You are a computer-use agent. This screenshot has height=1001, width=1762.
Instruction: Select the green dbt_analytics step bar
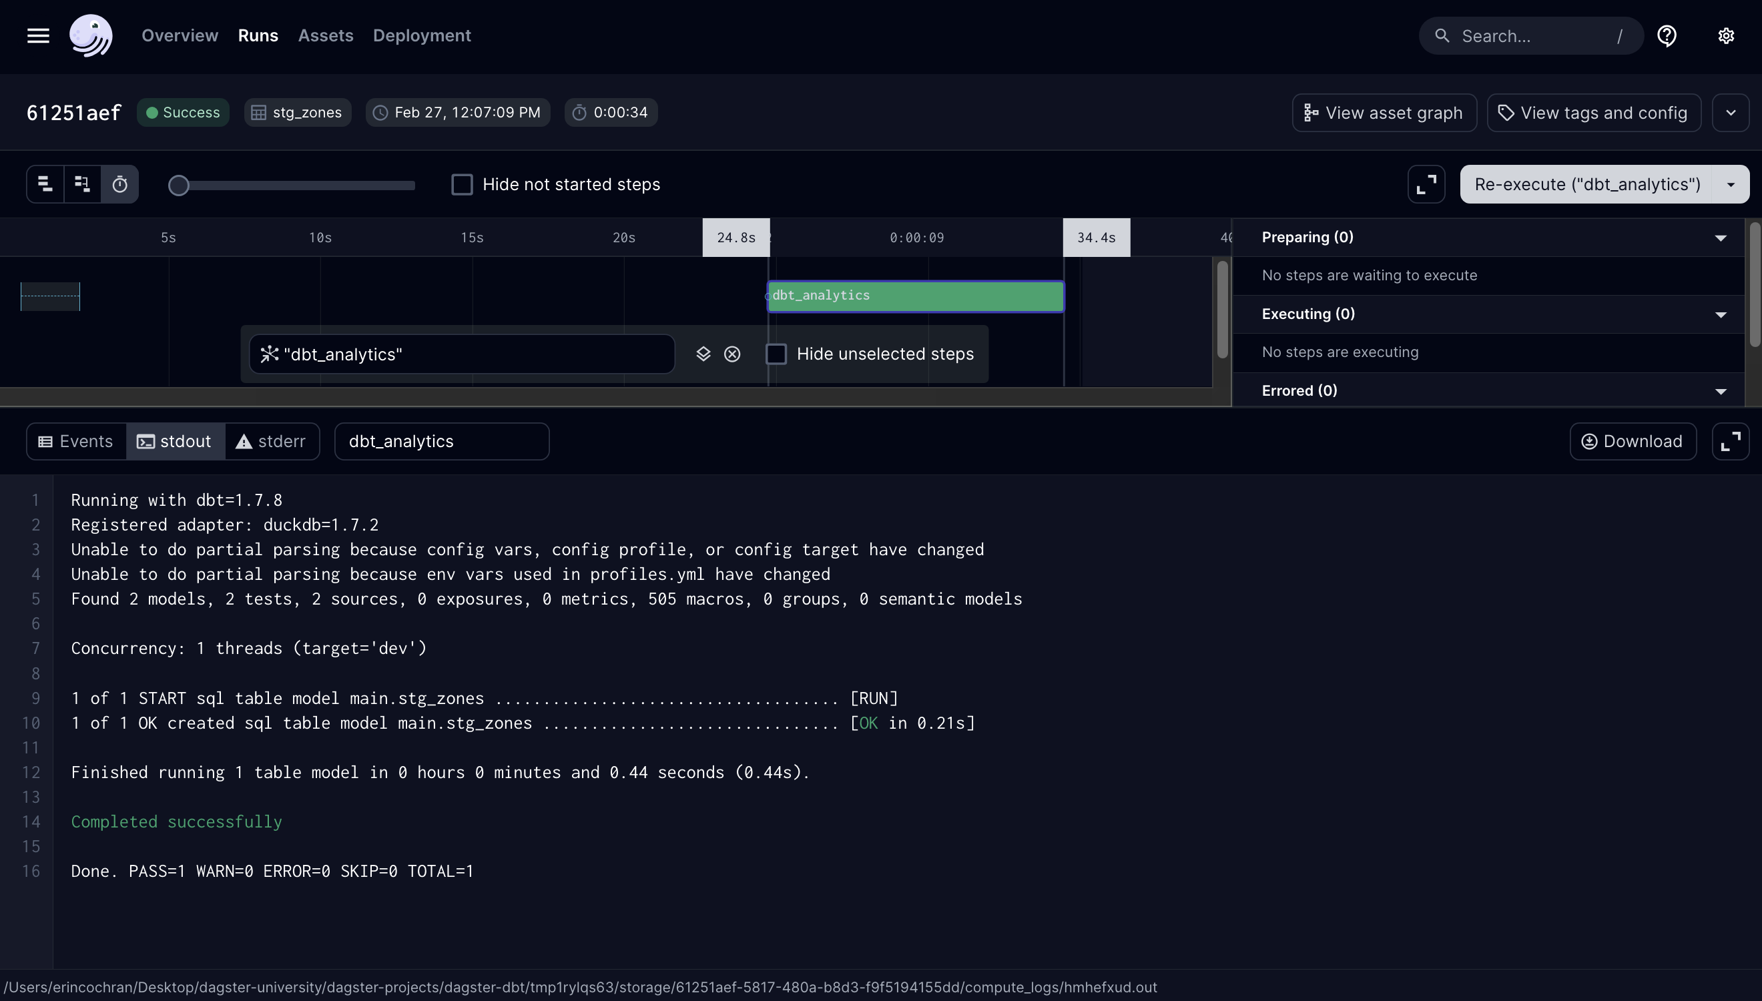pos(916,296)
